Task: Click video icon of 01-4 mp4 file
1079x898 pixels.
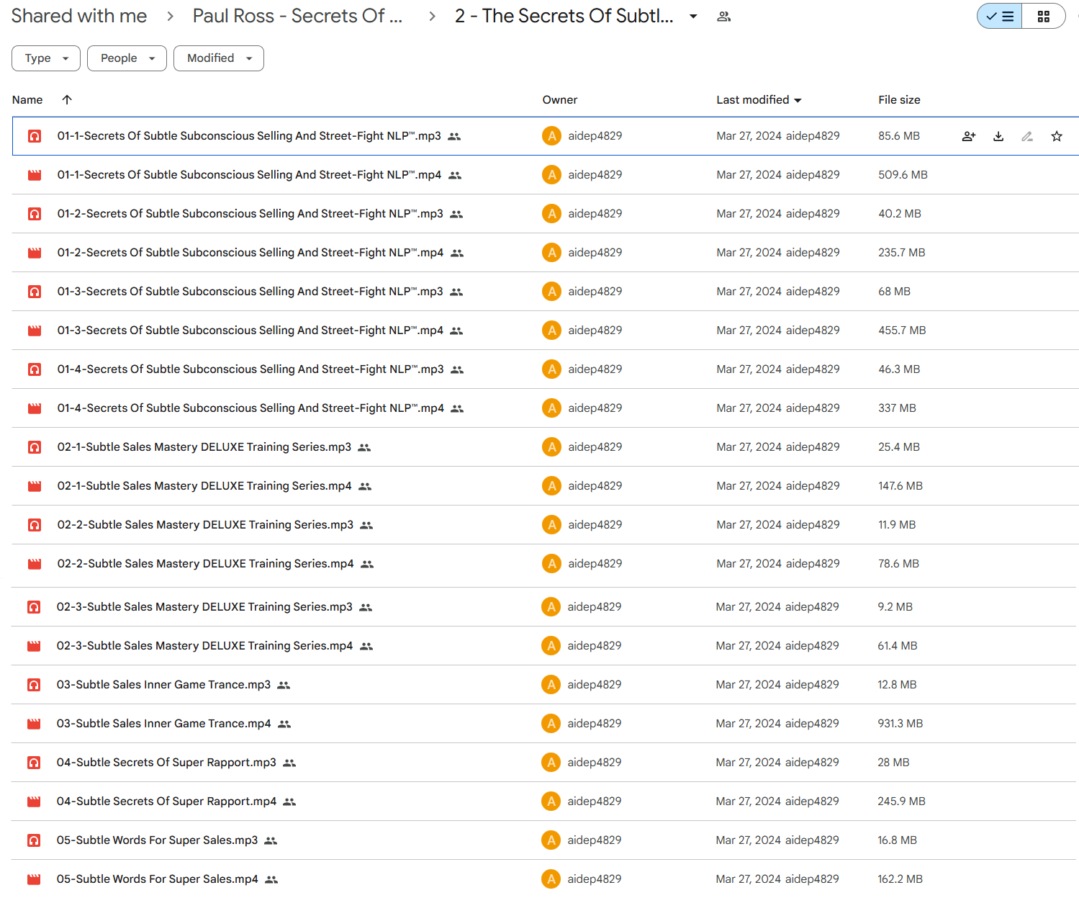Action: coord(35,408)
